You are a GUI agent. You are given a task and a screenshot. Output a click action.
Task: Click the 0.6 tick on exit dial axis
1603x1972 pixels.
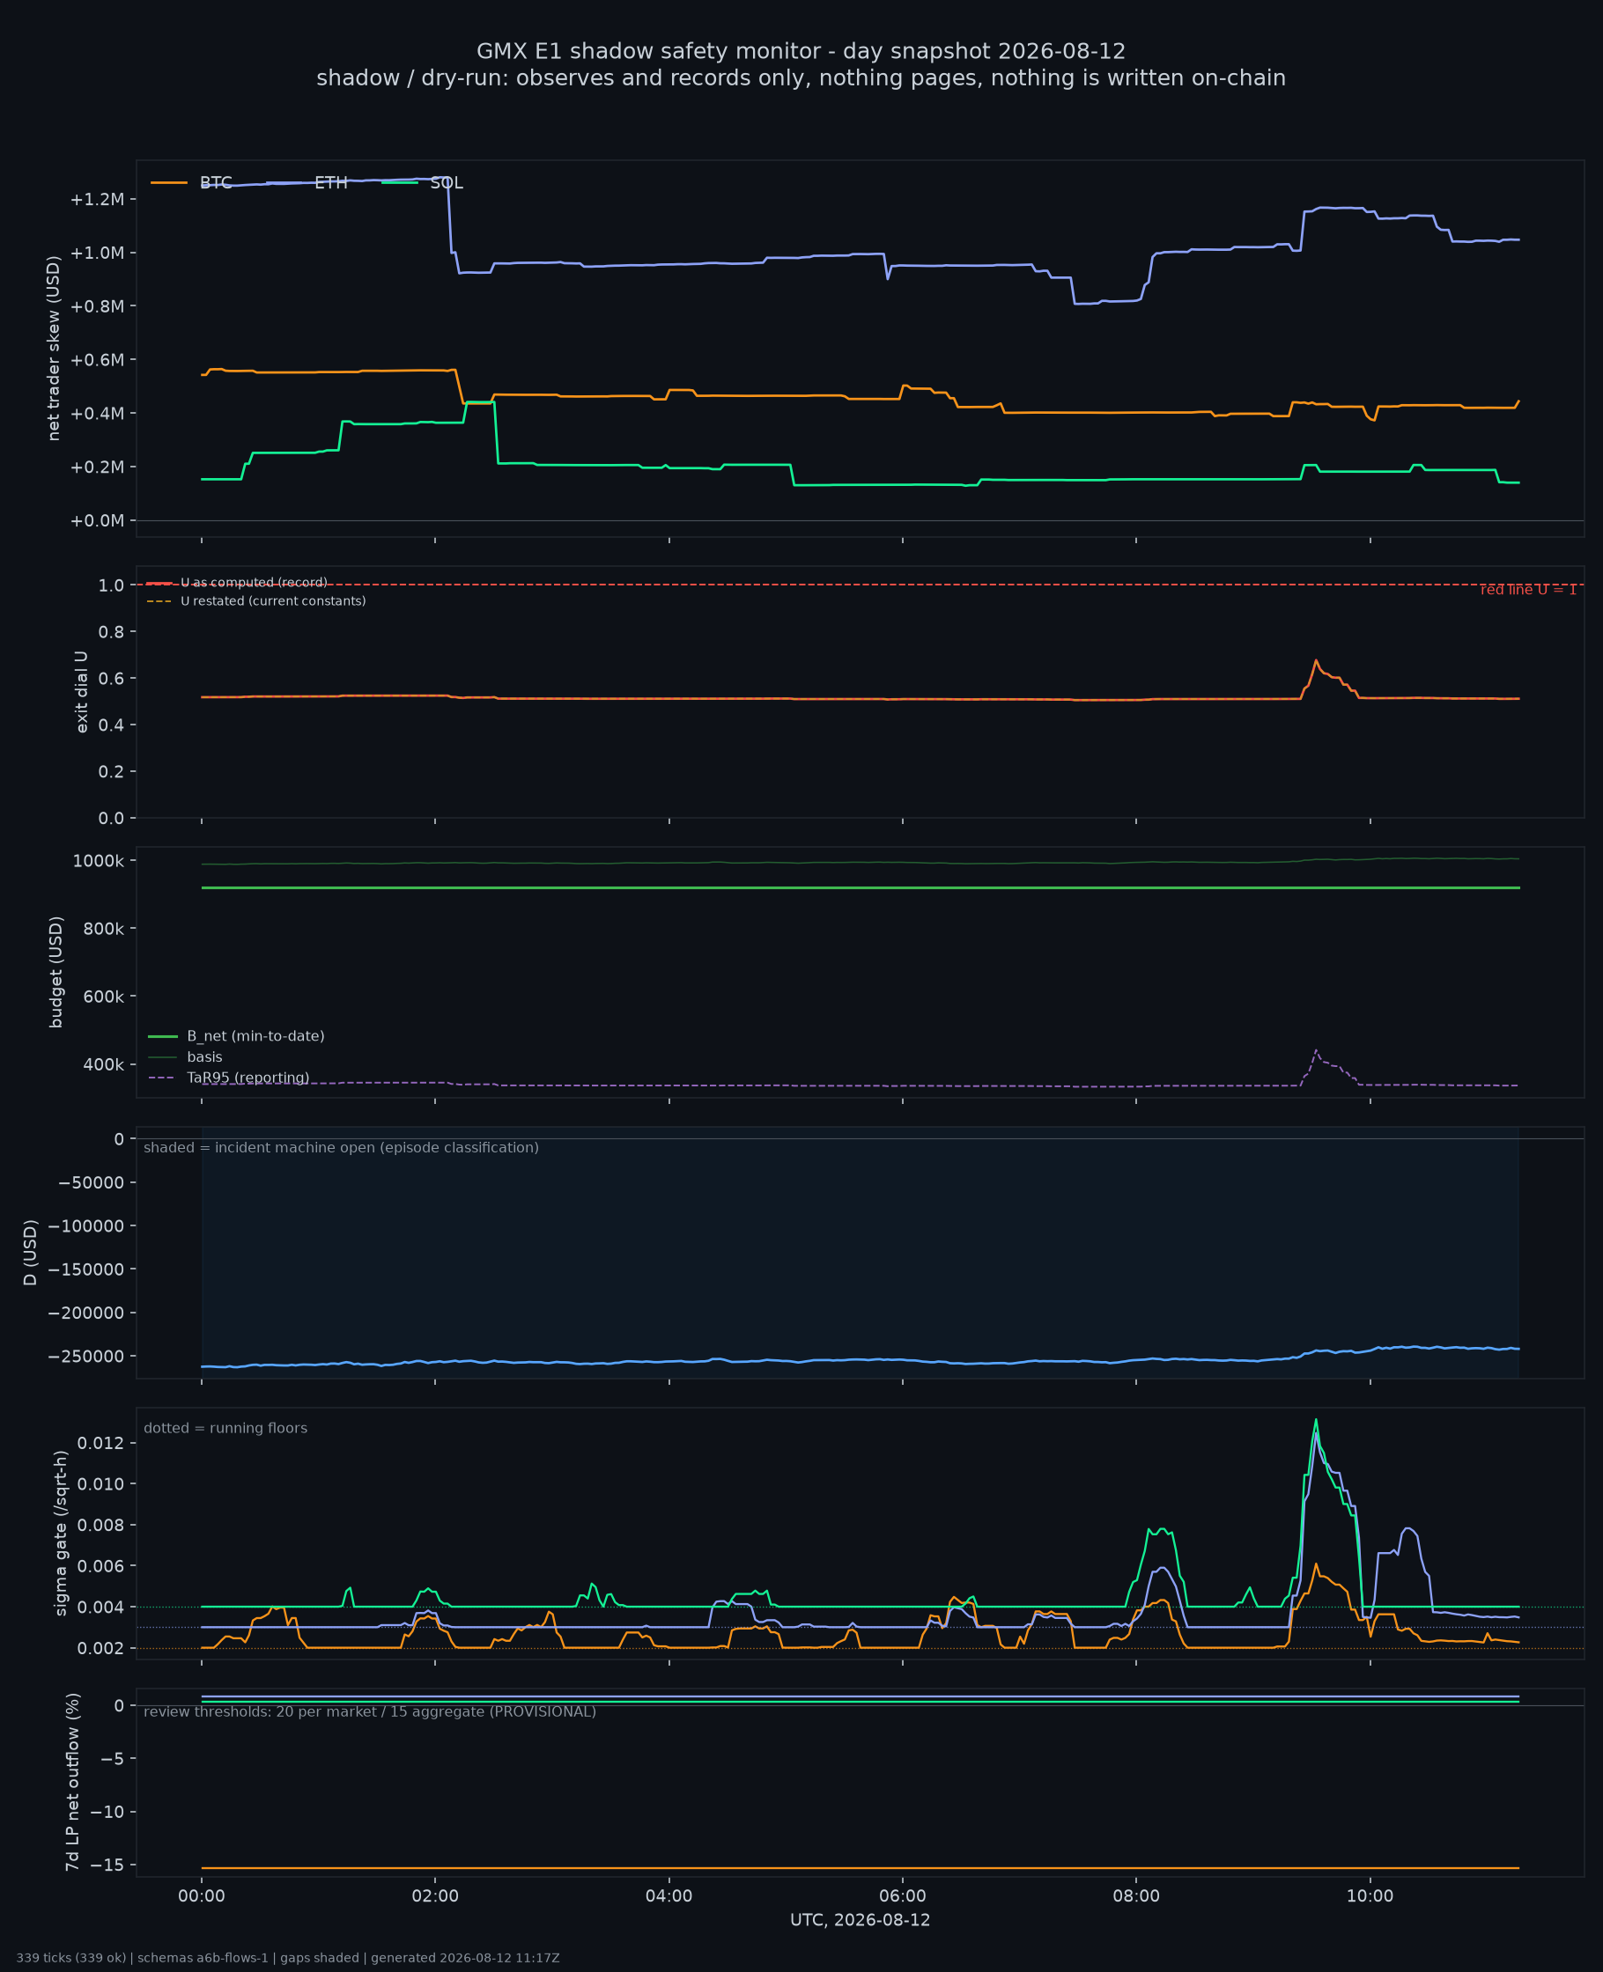pyautogui.click(x=111, y=678)
